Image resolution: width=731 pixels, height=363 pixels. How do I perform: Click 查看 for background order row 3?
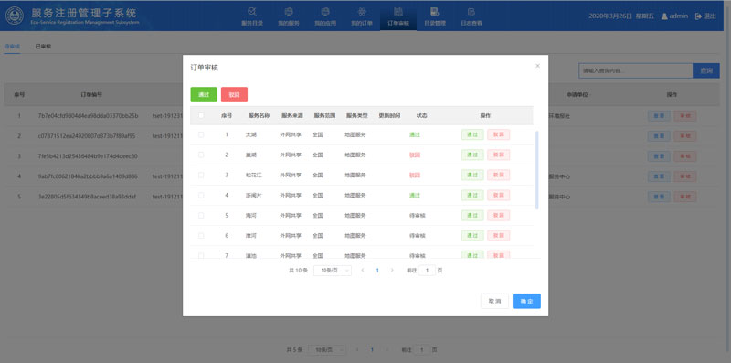click(659, 156)
